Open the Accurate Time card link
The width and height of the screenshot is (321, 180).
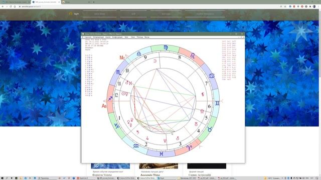point(150,175)
